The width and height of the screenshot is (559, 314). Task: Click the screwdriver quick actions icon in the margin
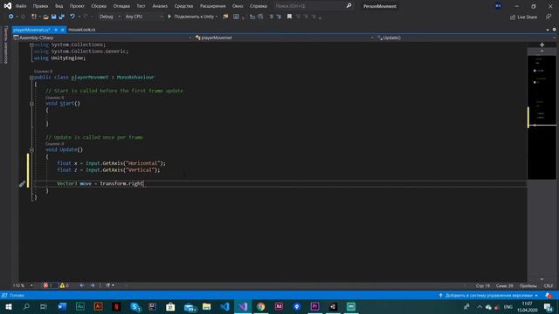coord(22,184)
